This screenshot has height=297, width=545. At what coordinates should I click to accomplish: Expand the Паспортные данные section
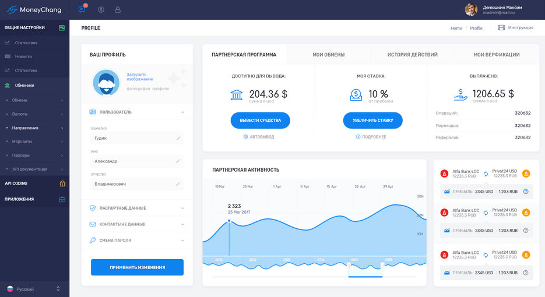tap(138, 208)
